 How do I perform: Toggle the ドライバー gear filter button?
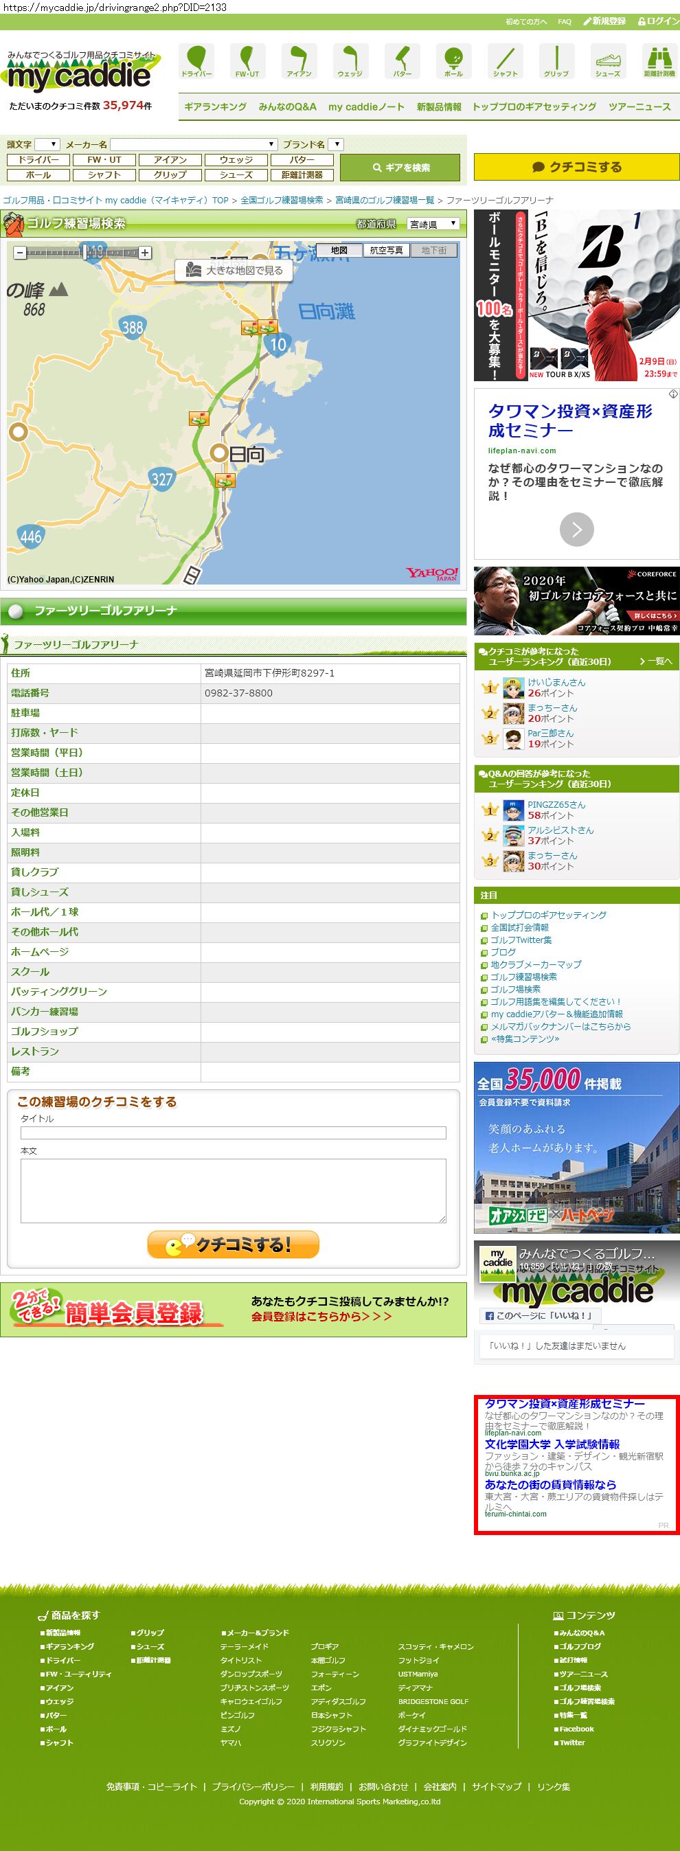[x=38, y=159]
